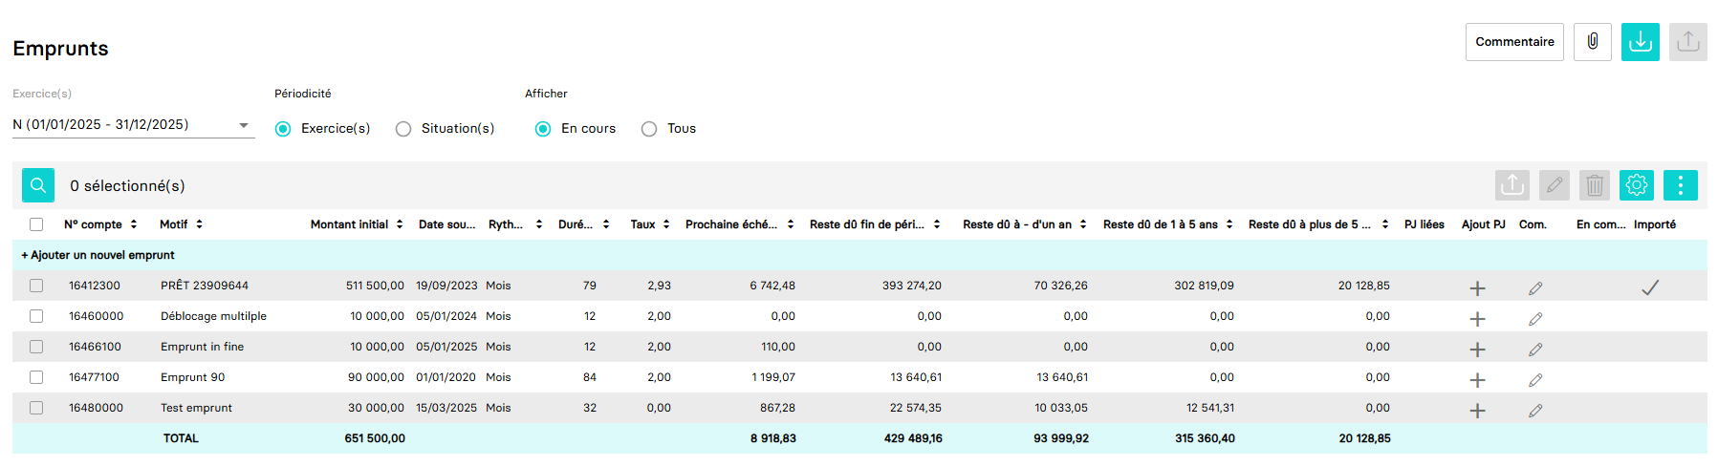Add PJ to PRÊT 23909644 row
1718x467 pixels.
pos(1477,287)
